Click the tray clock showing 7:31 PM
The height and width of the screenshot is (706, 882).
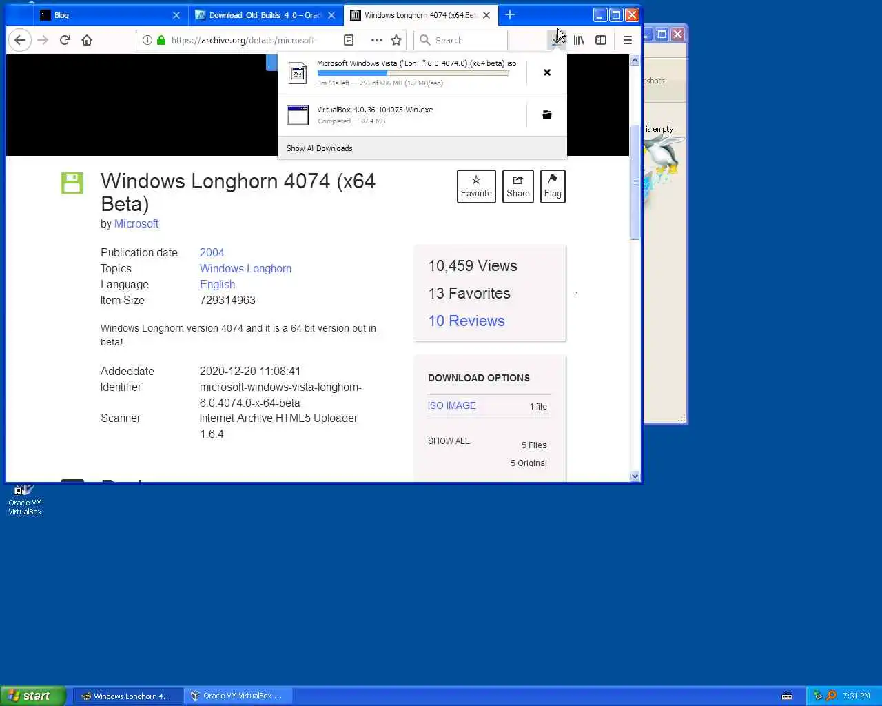point(857,696)
